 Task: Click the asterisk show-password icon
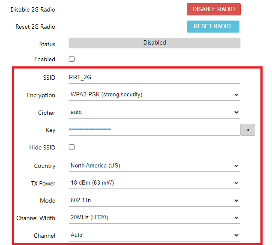[248, 130]
